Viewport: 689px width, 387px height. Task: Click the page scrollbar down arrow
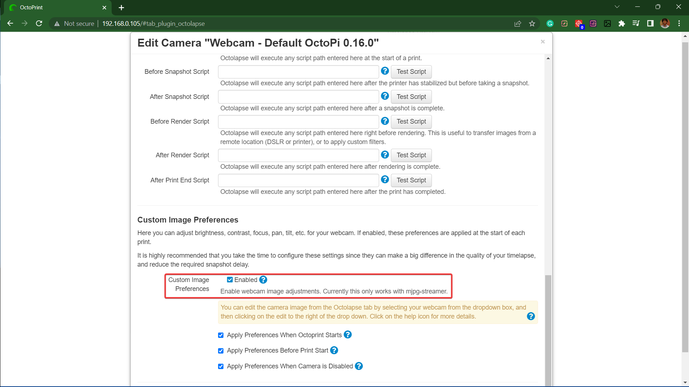685,382
